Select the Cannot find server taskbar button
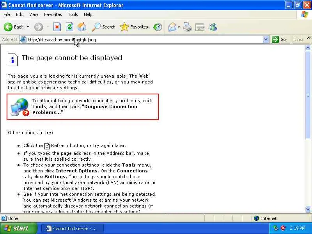The height and width of the screenshot is (234, 312). coord(73,229)
